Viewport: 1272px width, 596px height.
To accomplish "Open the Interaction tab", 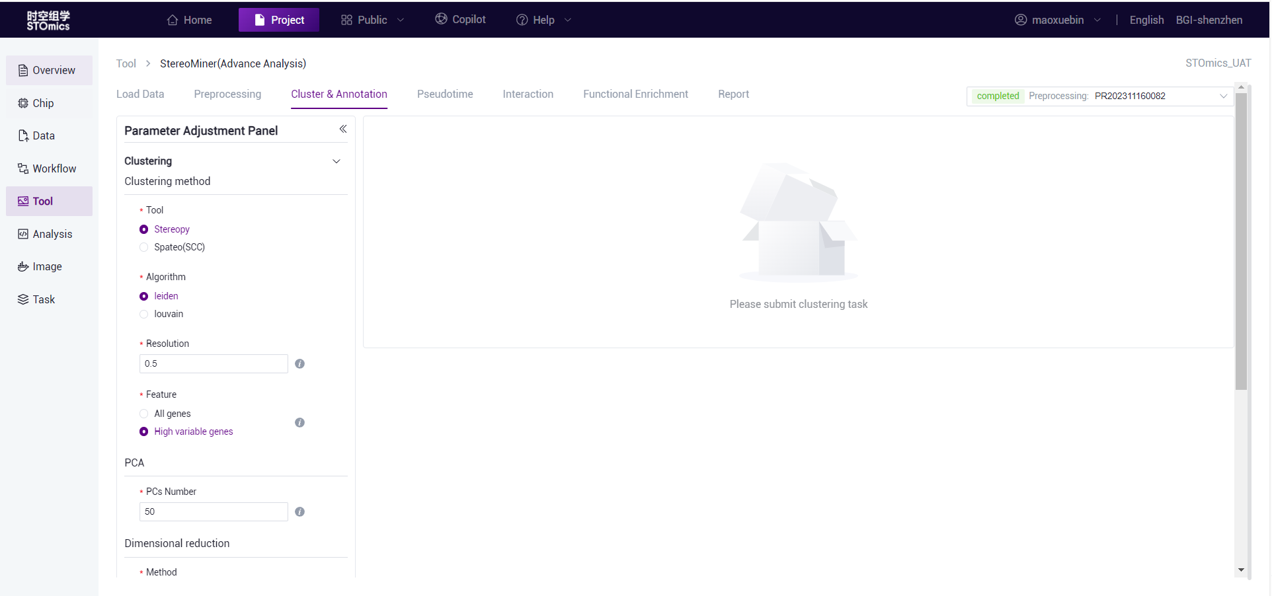I will point(528,94).
